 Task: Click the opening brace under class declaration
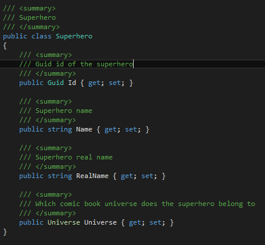[5, 46]
